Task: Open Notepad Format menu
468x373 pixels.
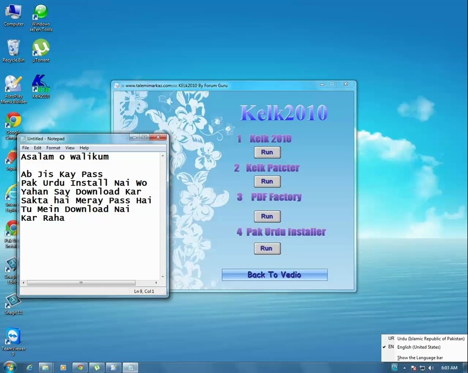Action: (x=53, y=148)
